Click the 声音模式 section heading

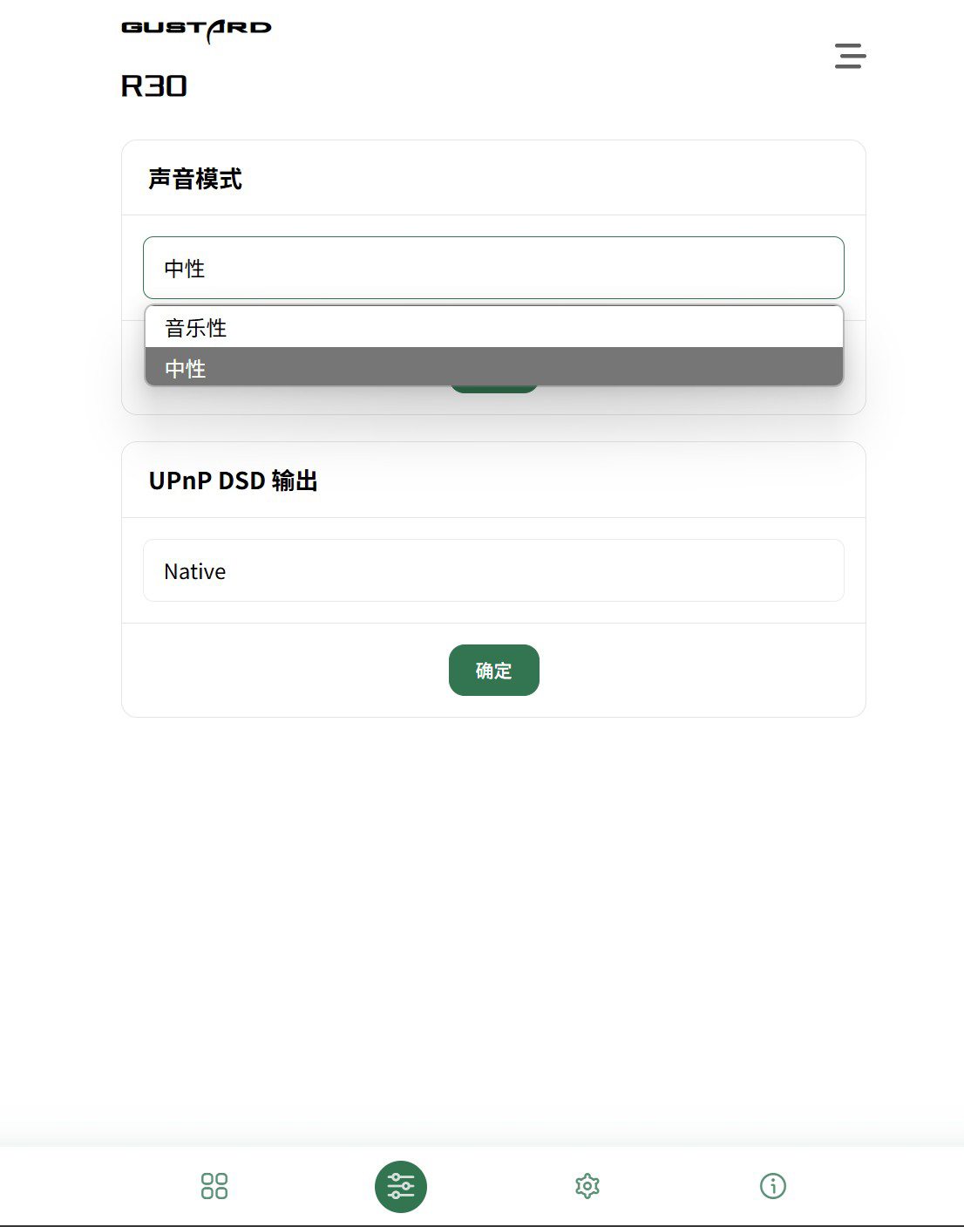pyautogui.click(x=195, y=179)
